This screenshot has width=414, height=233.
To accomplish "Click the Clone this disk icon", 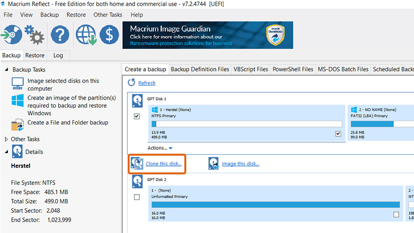I will click(x=137, y=164).
